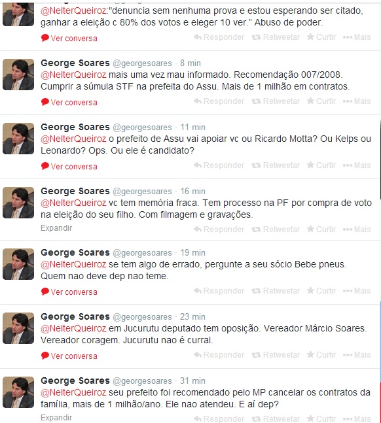Viewport: 381px width, 423px height.
Task: Click George Soares avatar on the 16 min tweet
Action: [18, 203]
